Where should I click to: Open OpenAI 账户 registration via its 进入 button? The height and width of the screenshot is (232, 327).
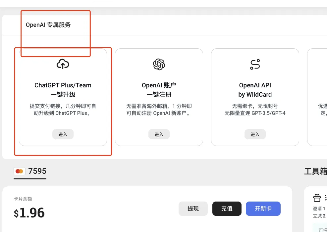coord(159,134)
